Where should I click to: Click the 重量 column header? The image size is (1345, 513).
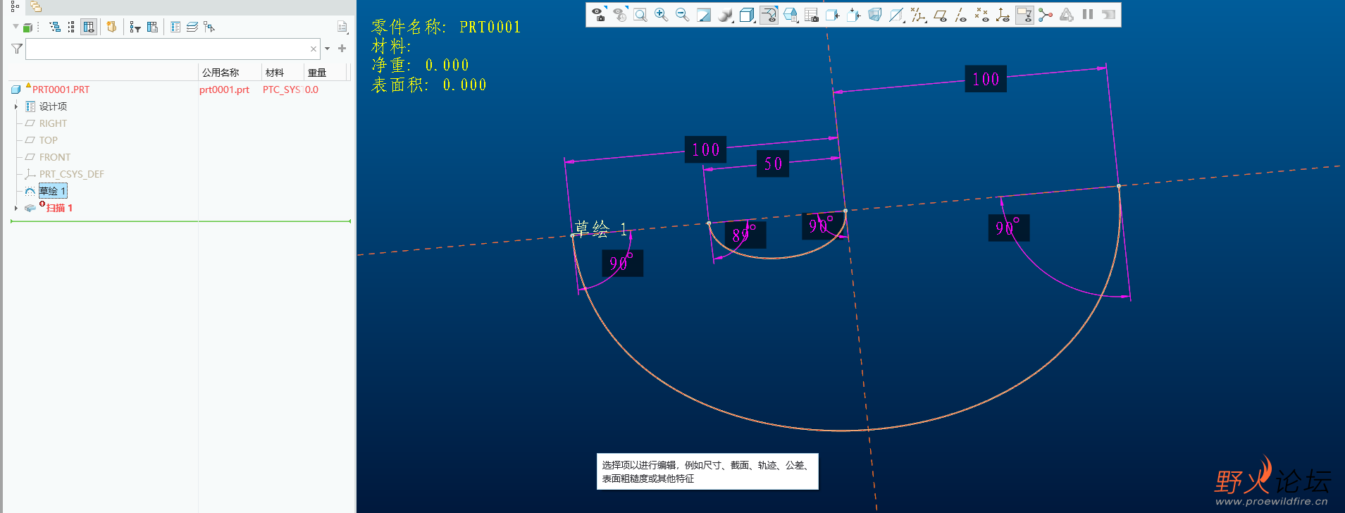[317, 73]
